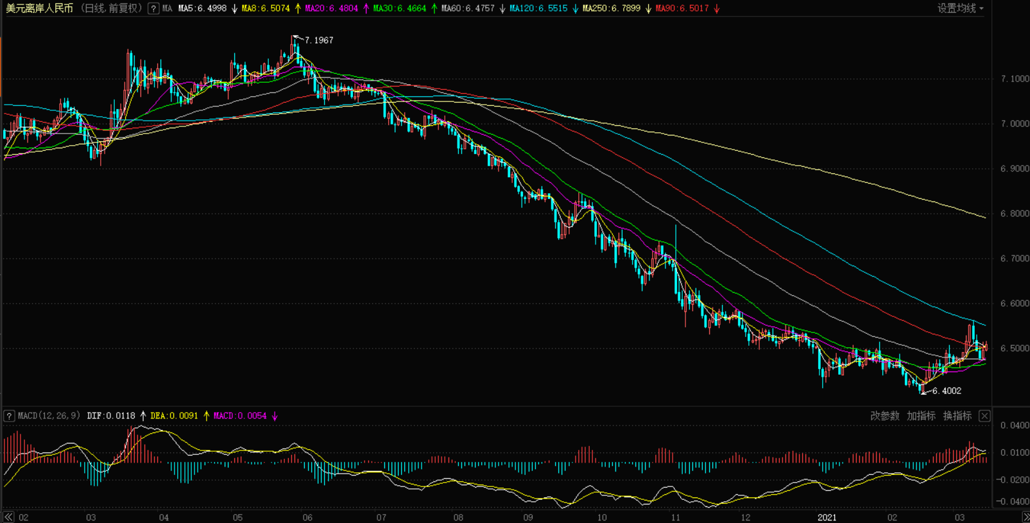The height and width of the screenshot is (523, 1030).
Task: Click the 11 month label on the time axis
Action: 675,517
